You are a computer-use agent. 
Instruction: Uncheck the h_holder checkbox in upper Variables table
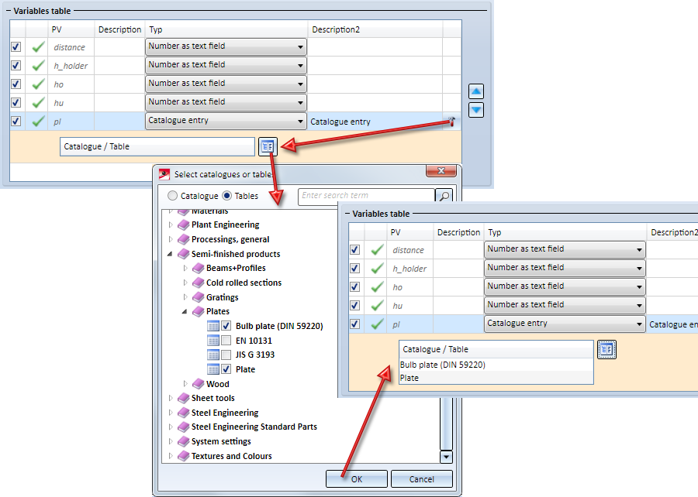(16, 65)
